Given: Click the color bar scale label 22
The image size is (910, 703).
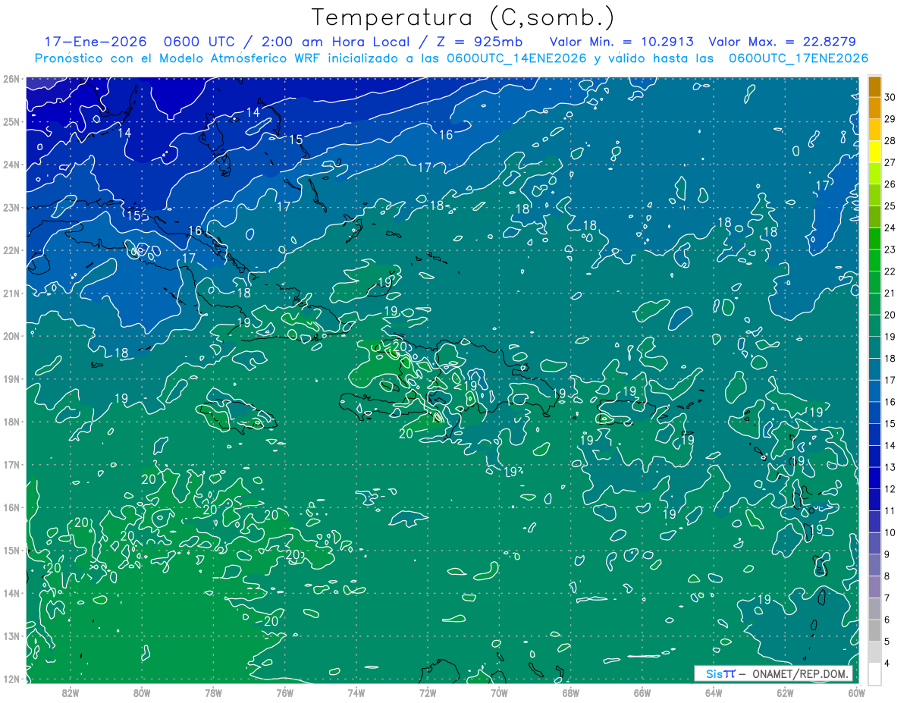Looking at the screenshot, I should (890, 271).
